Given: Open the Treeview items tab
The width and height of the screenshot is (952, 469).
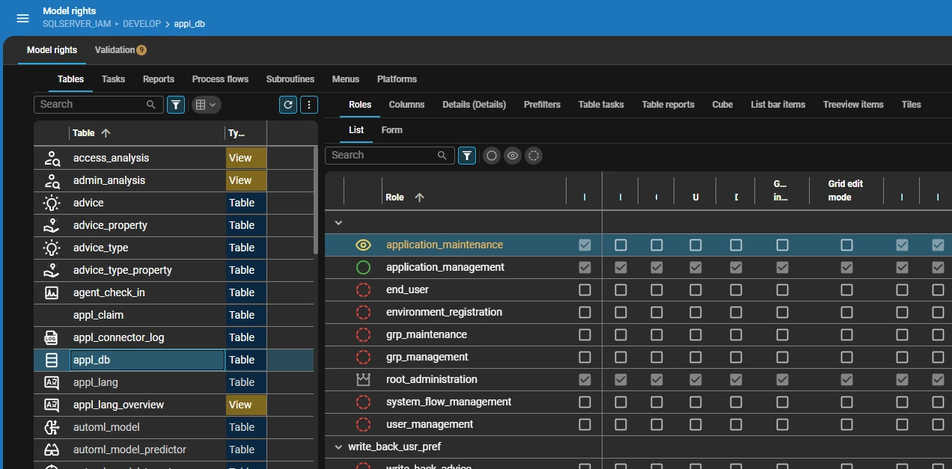Looking at the screenshot, I should pyautogui.click(x=853, y=105).
